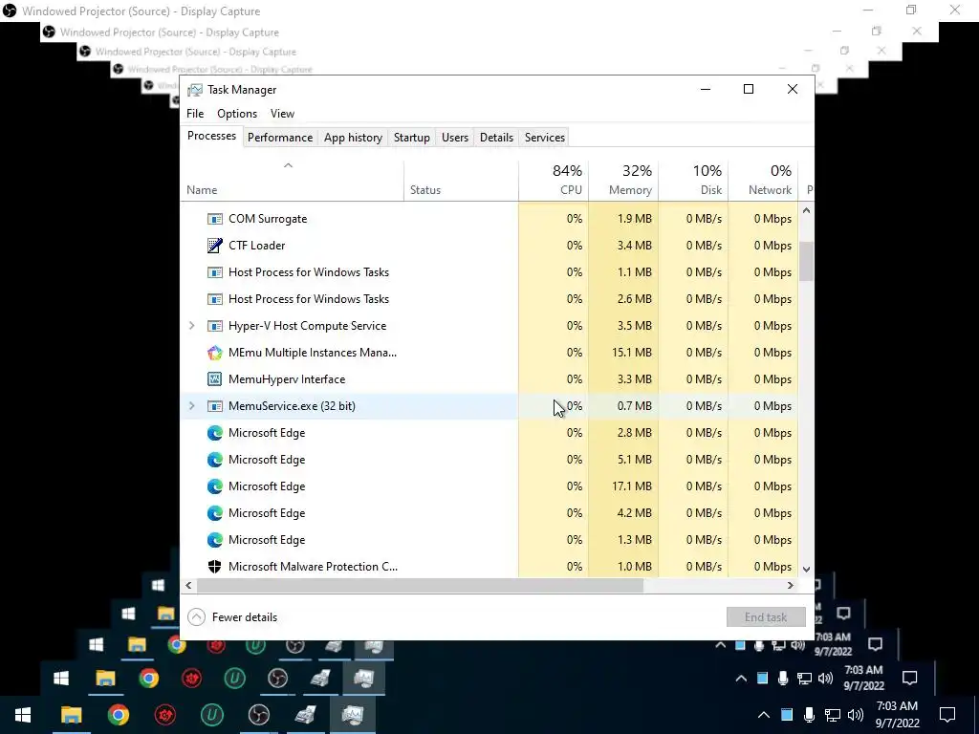Click the horizontal scroll left arrow
Image resolution: width=979 pixels, height=734 pixels.
pyautogui.click(x=188, y=586)
